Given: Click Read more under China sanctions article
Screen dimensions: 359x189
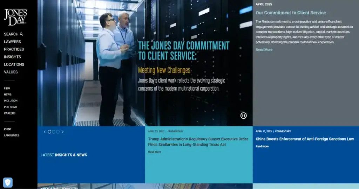Looking at the screenshot, I should pyautogui.click(x=262, y=146).
